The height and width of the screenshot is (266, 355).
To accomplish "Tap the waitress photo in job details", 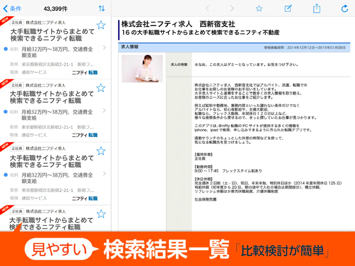I will [142, 68].
